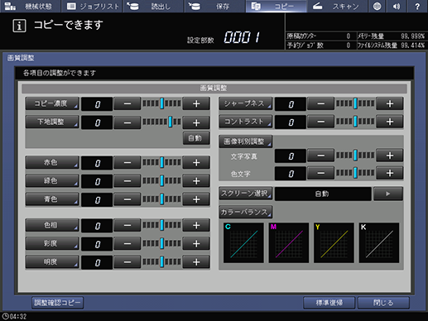Image resolution: width=428 pixels, height=321 pixels.
Task: Increase シャープネス with the plus button
Action: [390, 104]
